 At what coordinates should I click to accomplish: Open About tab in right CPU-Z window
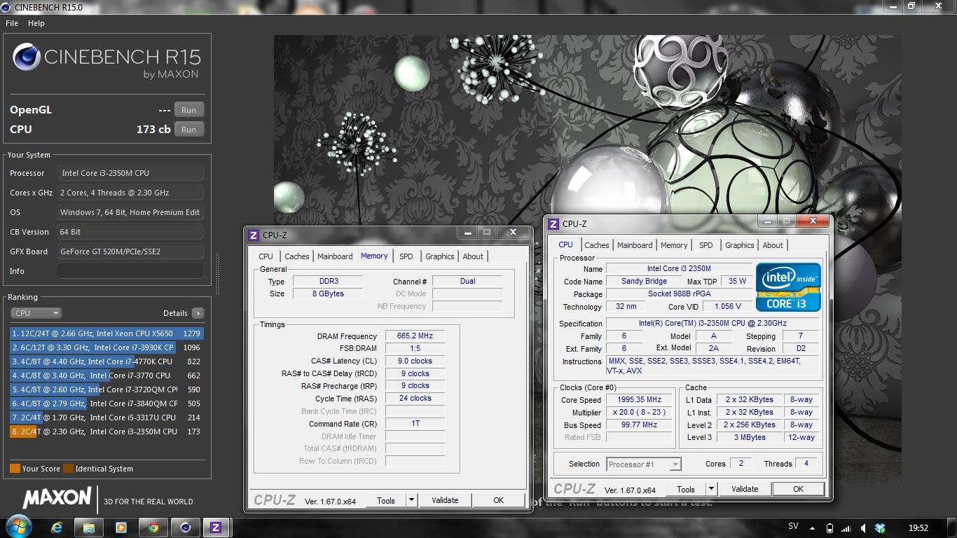773,245
